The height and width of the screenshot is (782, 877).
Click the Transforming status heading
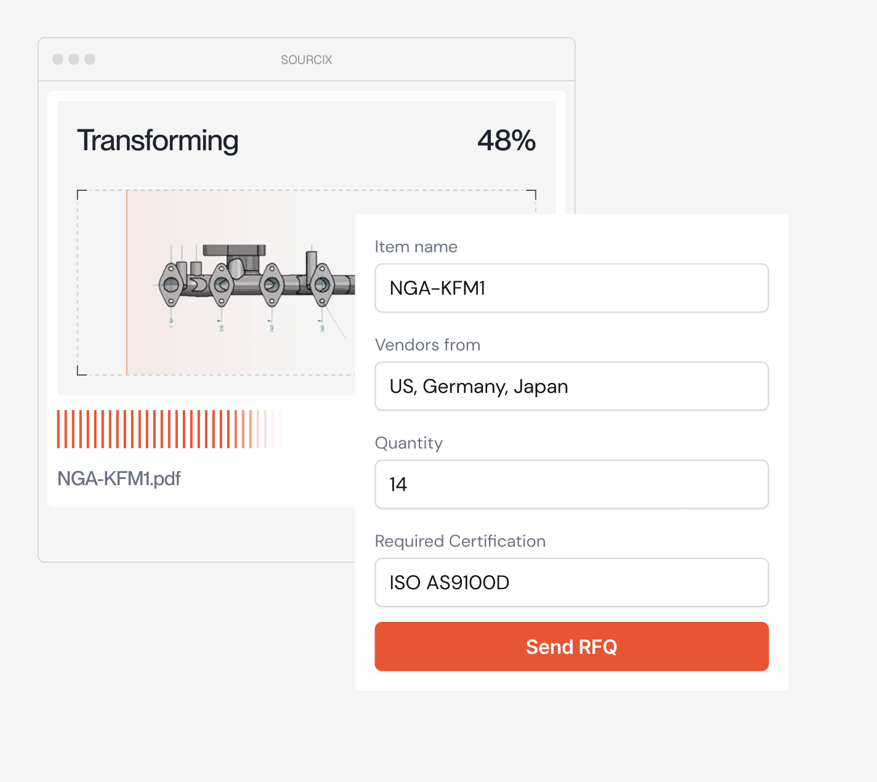158,141
